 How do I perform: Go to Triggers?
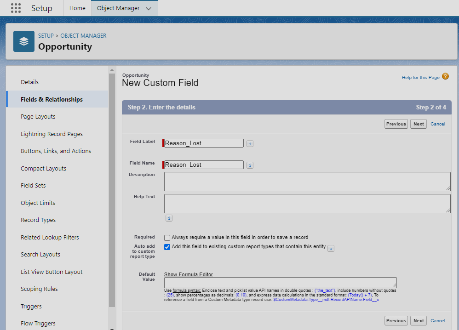31,306
